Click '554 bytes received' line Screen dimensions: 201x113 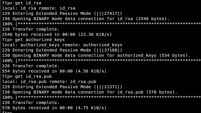point(54,71)
